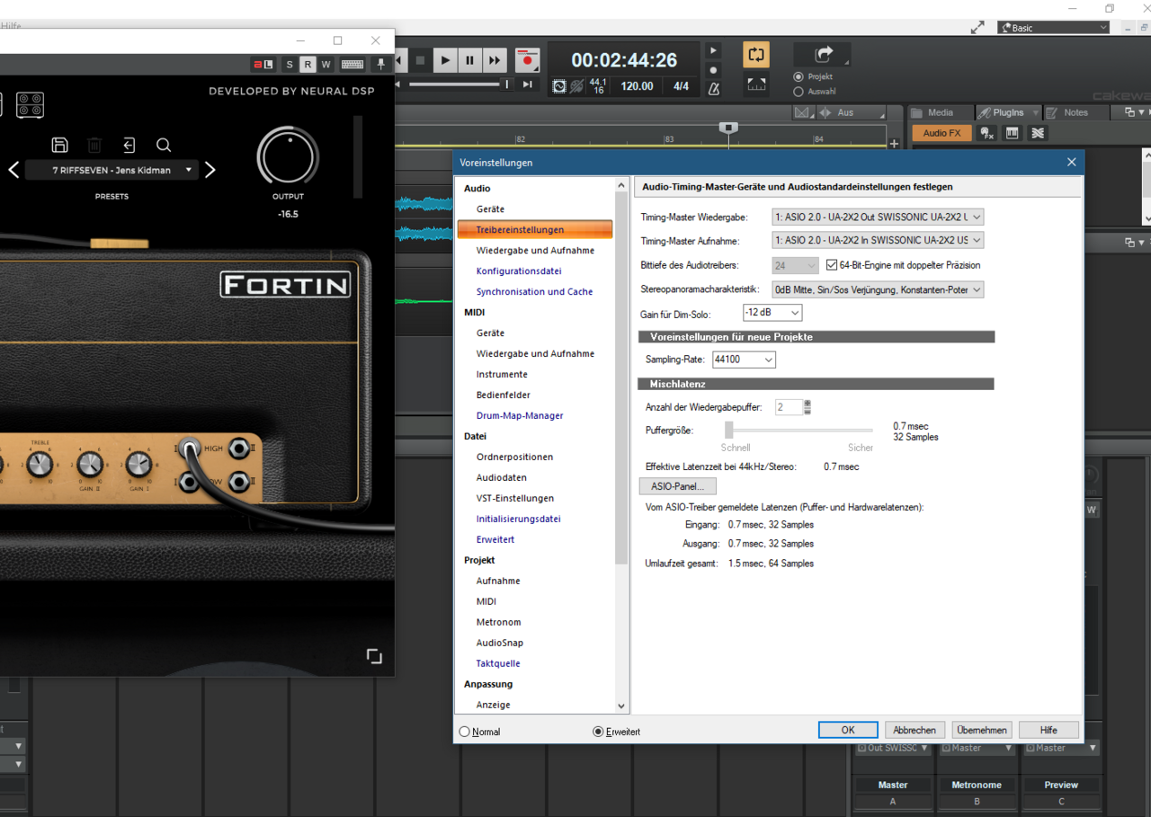The width and height of the screenshot is (1151, 817).
Task: Open Timing-Master Wiedergabe dropdown
Action: pyautogui.click(x=878, y=217)
